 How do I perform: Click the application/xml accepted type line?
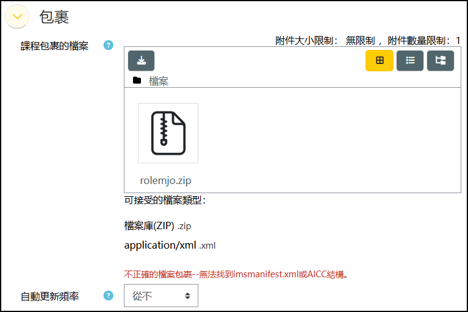(170, 245)
